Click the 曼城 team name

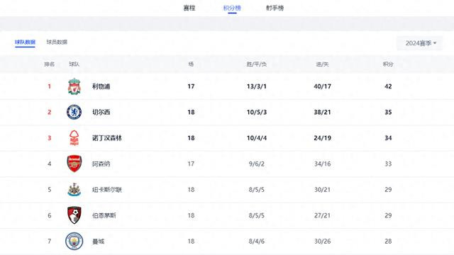(x=98, y=241)
